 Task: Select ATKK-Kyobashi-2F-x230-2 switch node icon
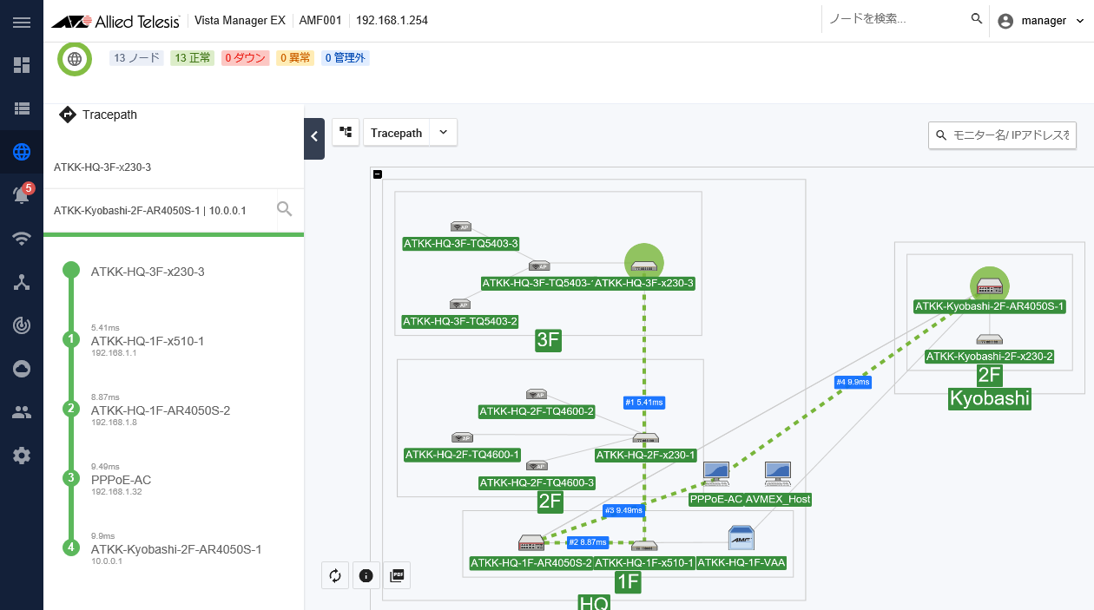pyautogui.click(x=990, y=340)
